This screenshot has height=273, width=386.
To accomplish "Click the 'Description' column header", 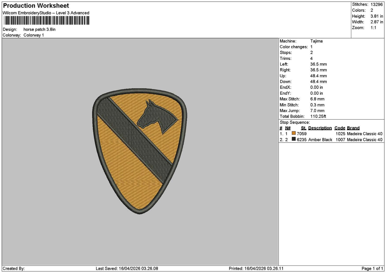I will [320, 128].
